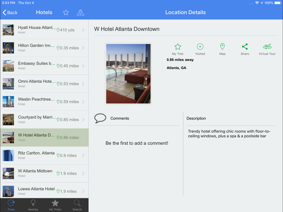Tap the pin icon beside 0.35 miles
This screenshot has width=283, height=212.
58,48
